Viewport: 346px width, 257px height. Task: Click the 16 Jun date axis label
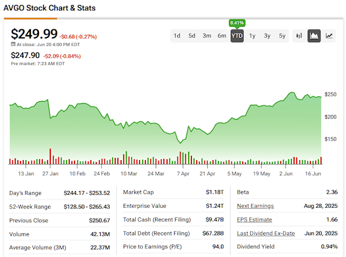[x=313, y=174]
